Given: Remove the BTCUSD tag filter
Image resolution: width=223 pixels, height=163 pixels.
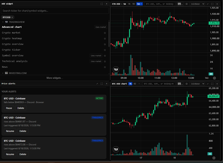Looking at the screenshot, I should pyautogui.click(x=12, y=17).
